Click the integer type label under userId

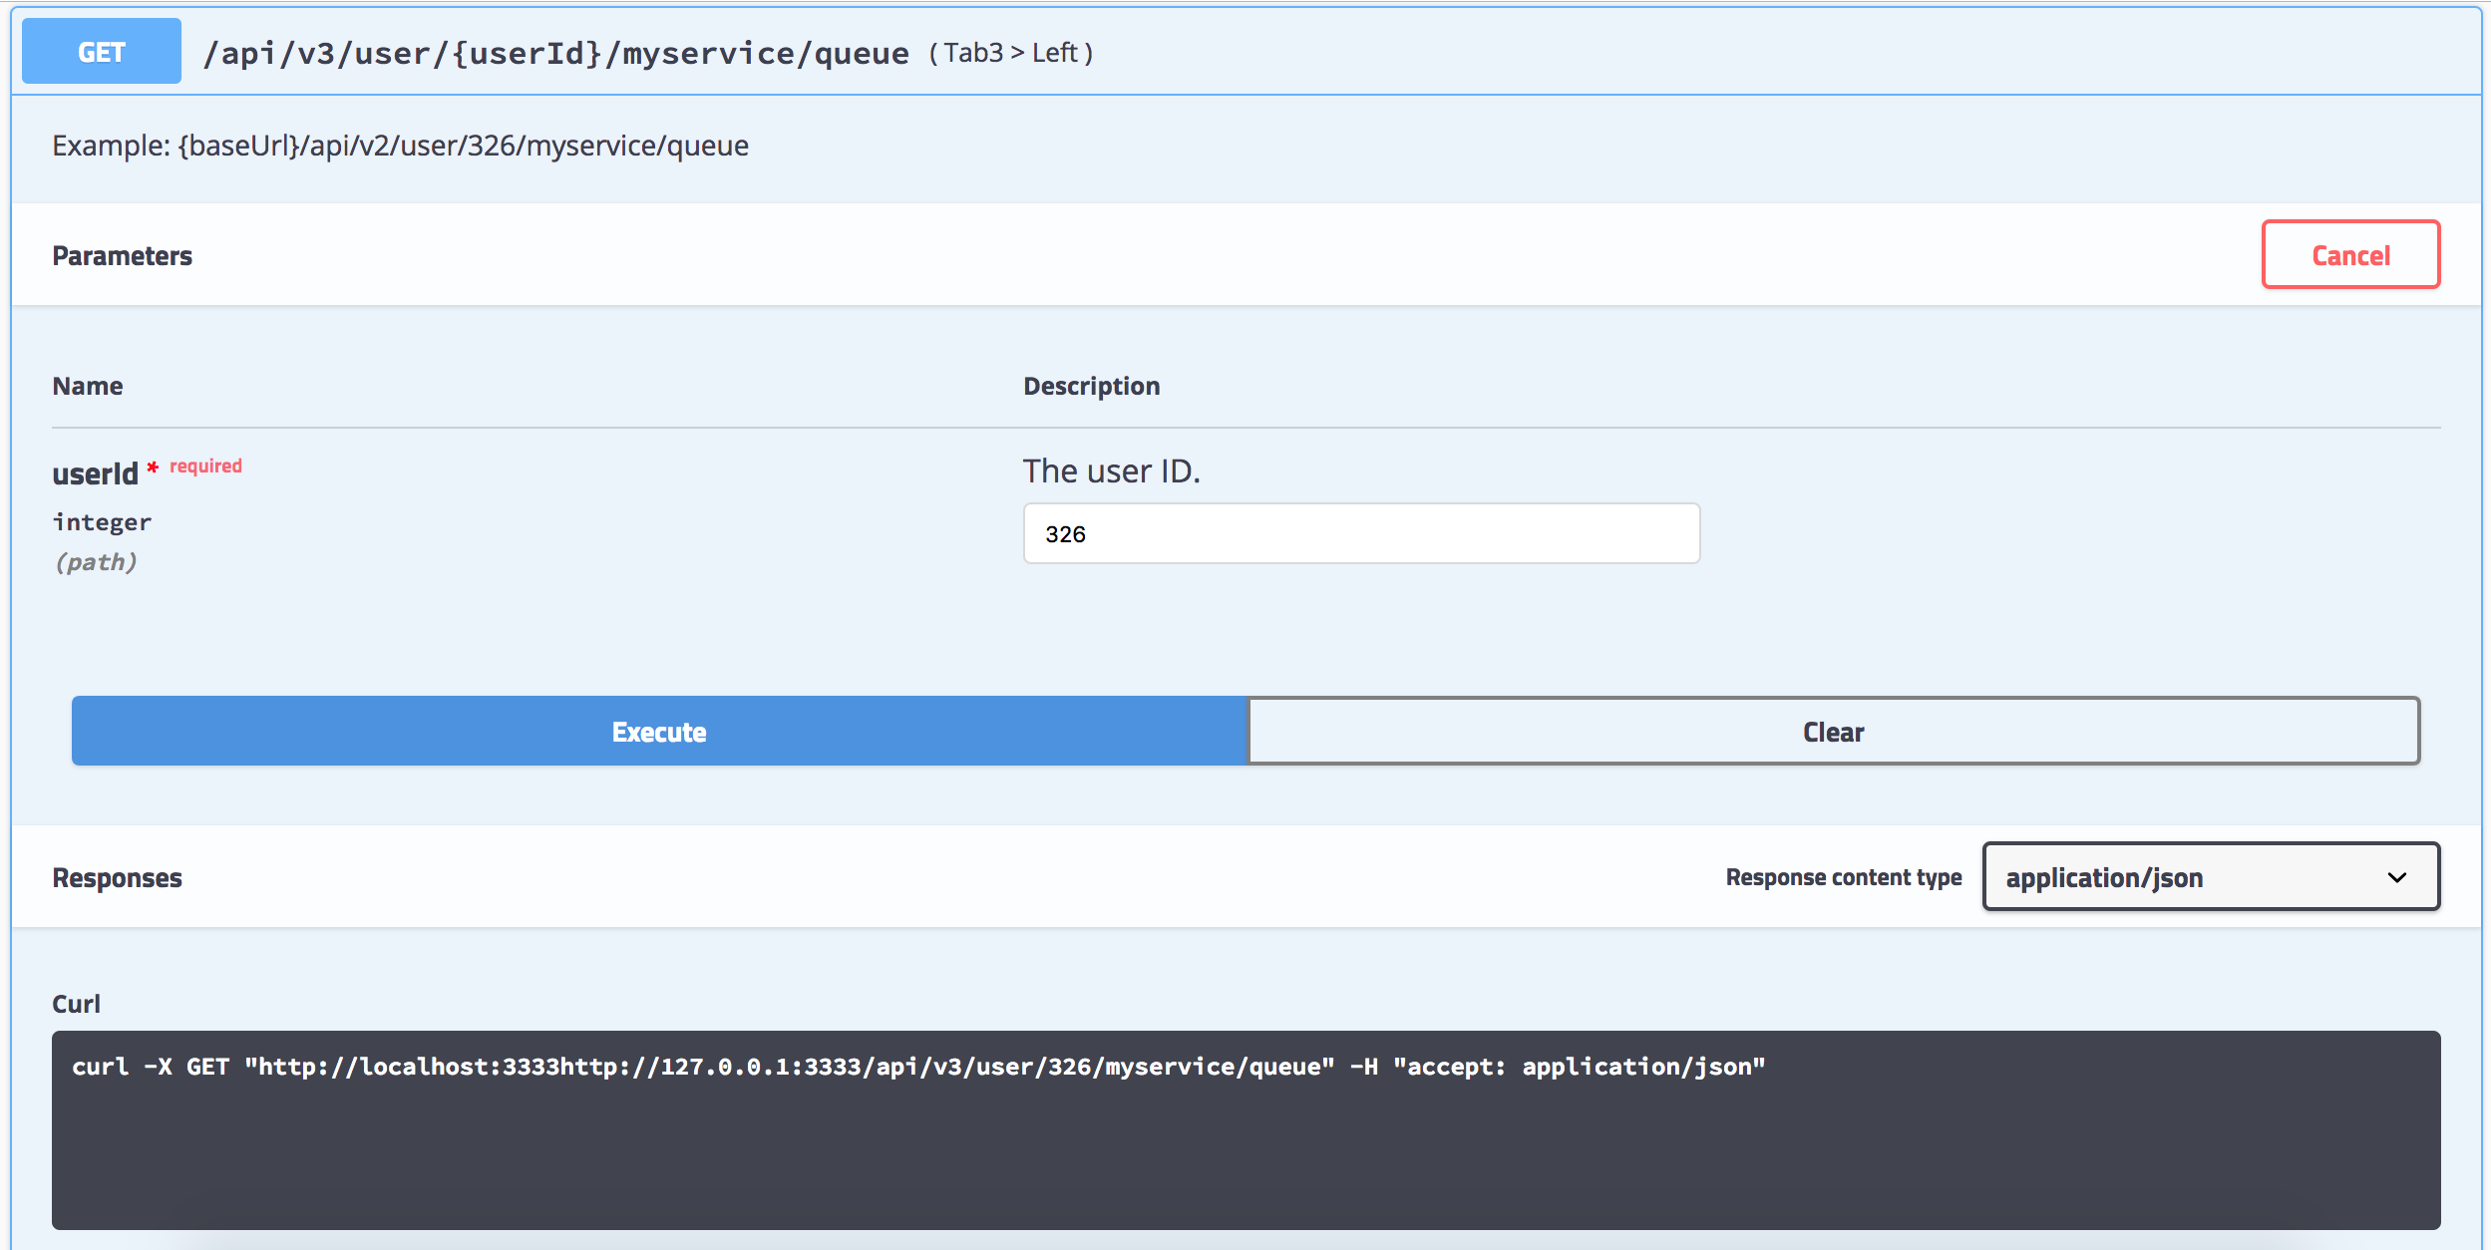click(x=102, y=521)
